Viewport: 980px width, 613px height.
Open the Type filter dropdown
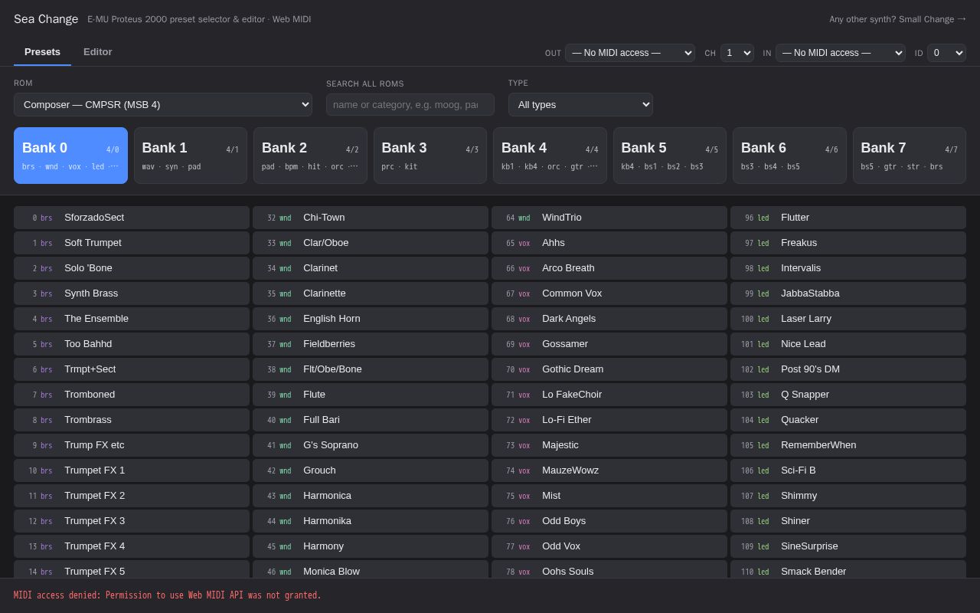click(x=580, y=104)
